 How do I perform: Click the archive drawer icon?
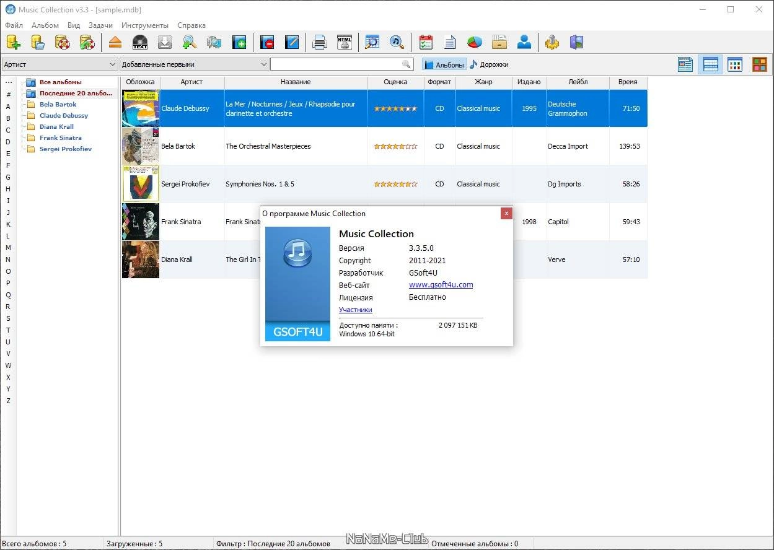499,42
